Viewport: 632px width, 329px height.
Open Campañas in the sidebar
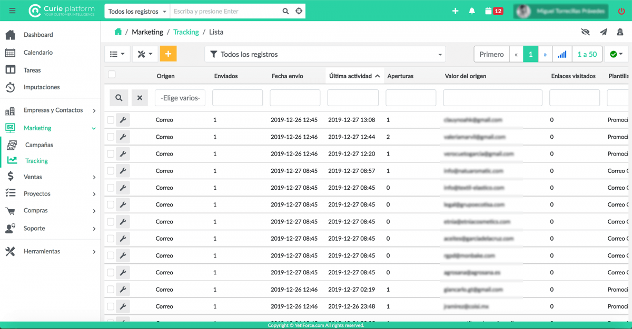(39, 145)
